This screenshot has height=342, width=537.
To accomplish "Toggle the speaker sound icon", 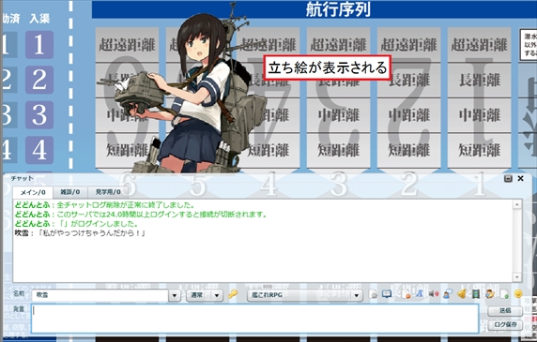I will [434, 294].
